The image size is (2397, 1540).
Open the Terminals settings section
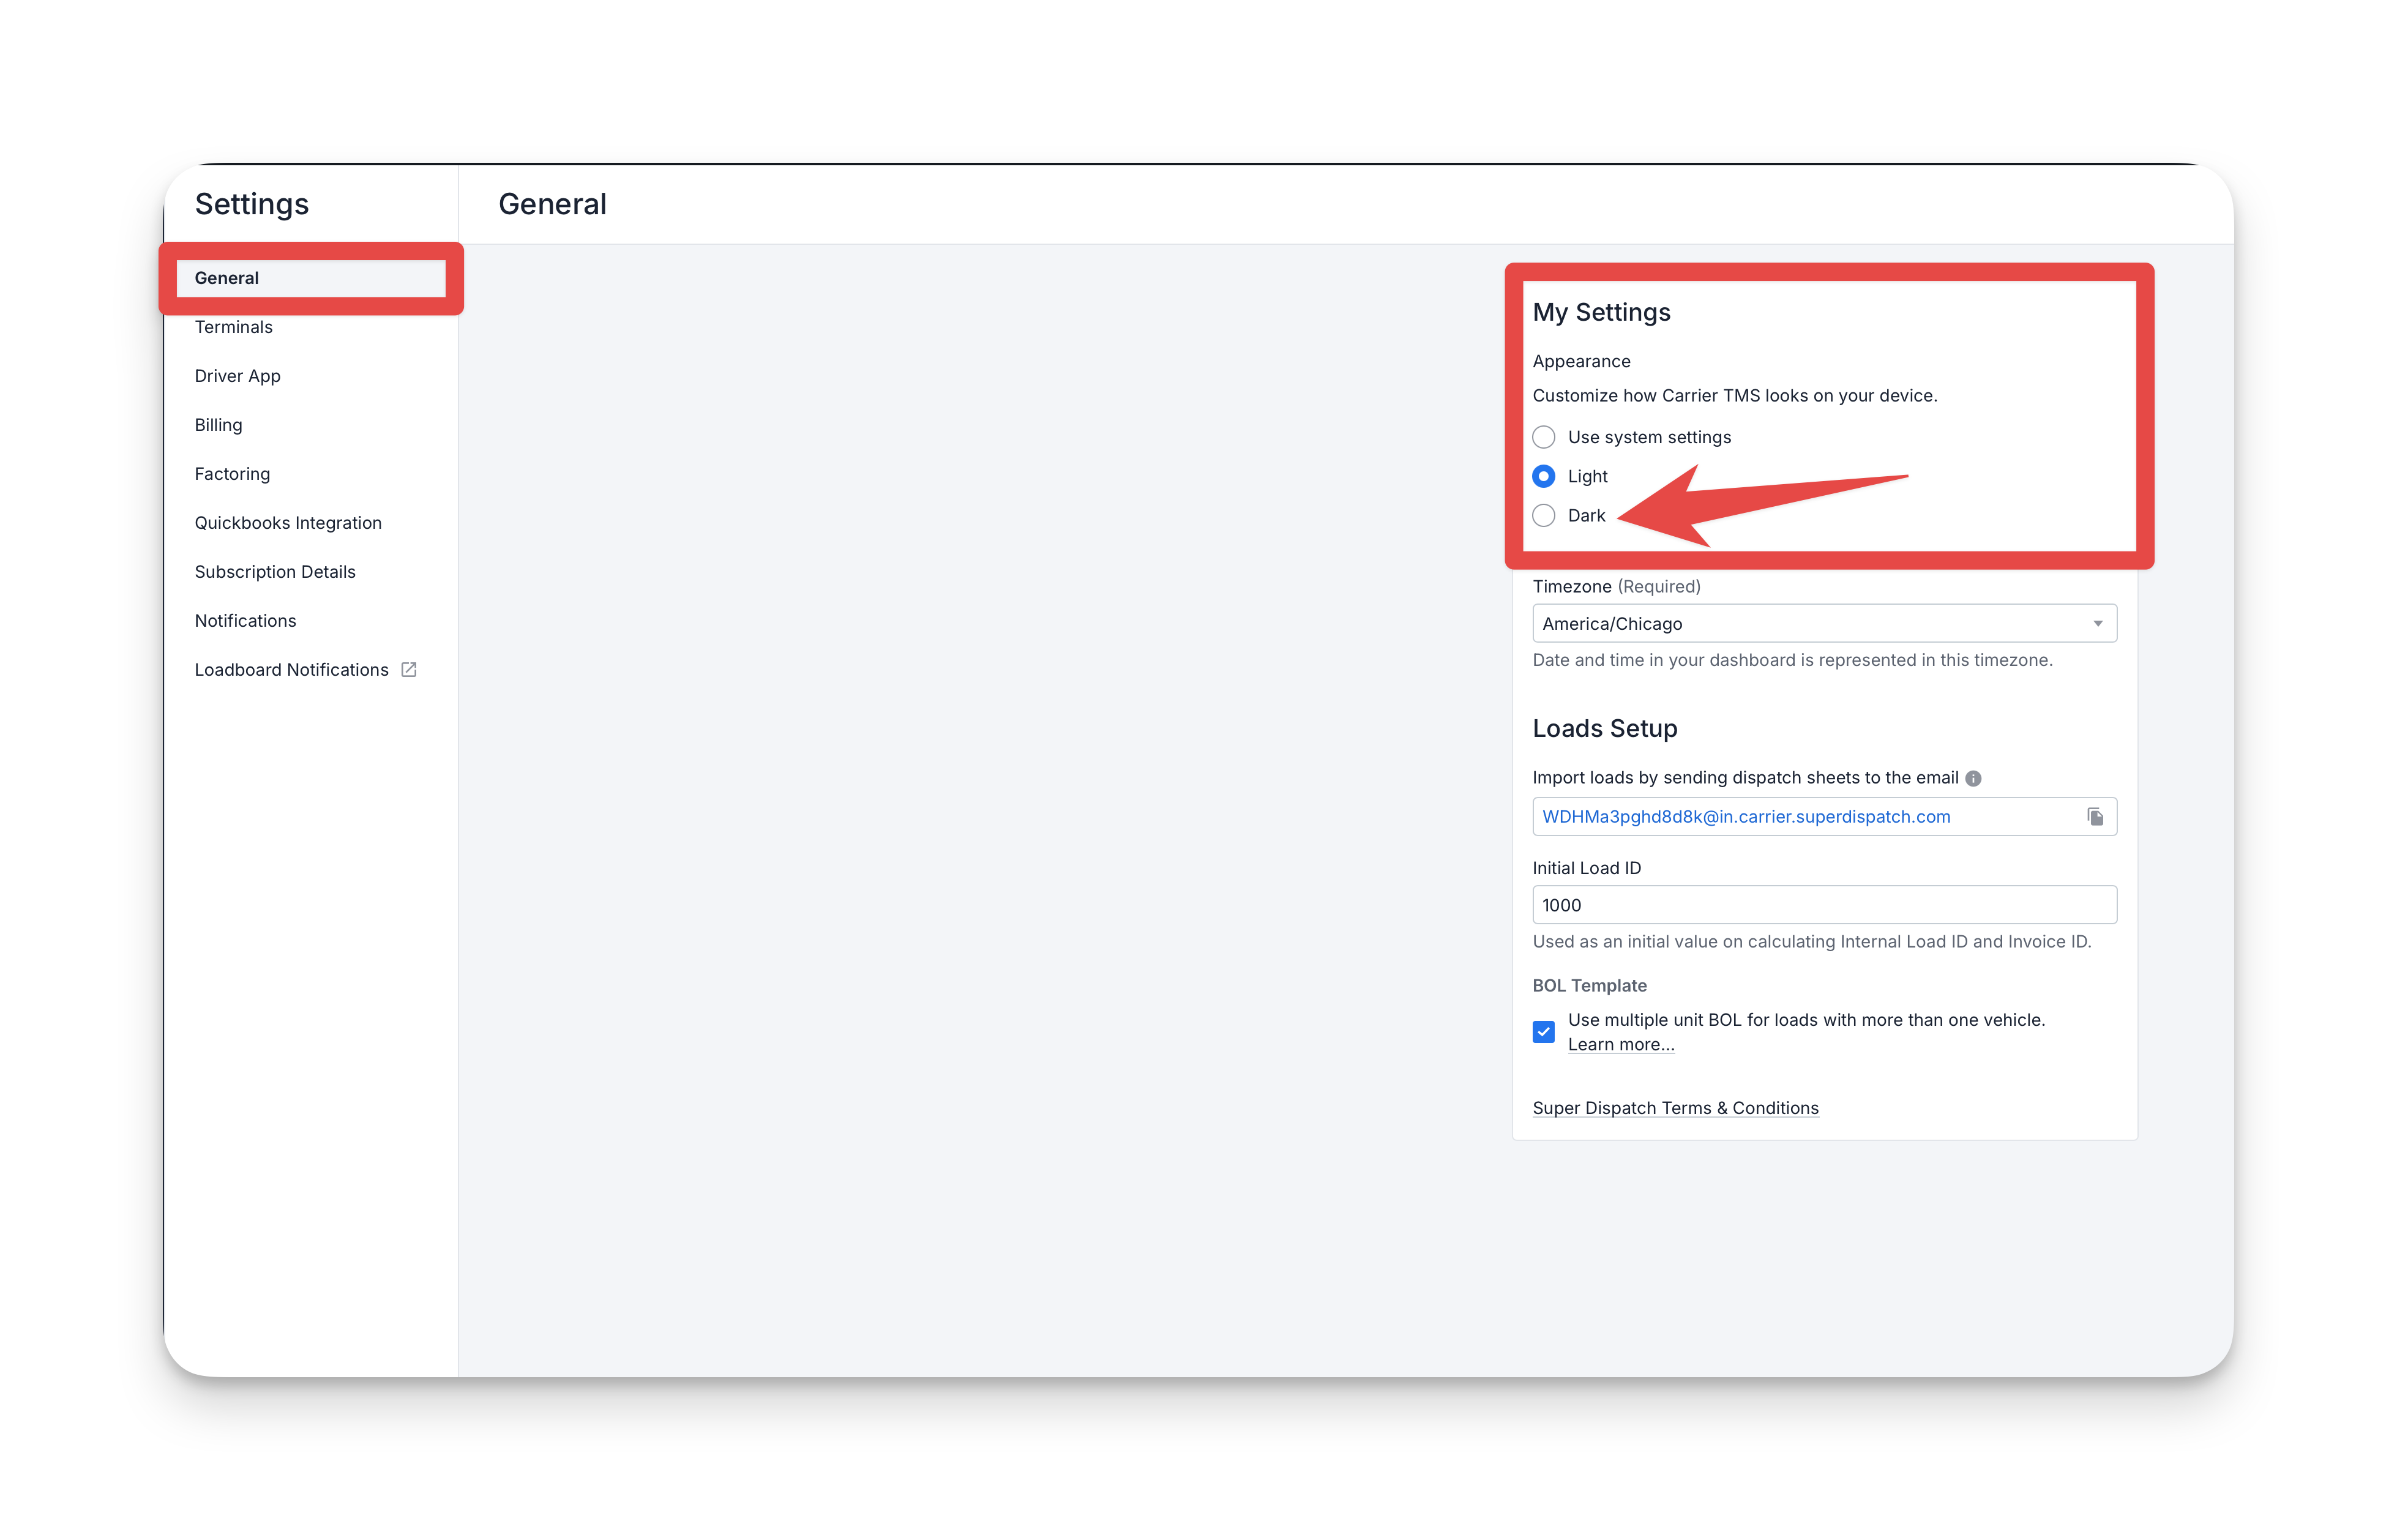[x=233, y=327]
